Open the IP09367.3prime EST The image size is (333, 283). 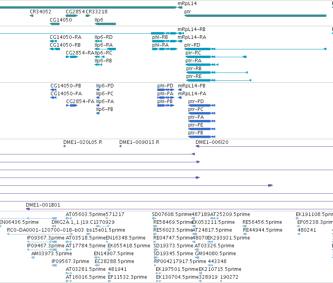tap(42, 242)
